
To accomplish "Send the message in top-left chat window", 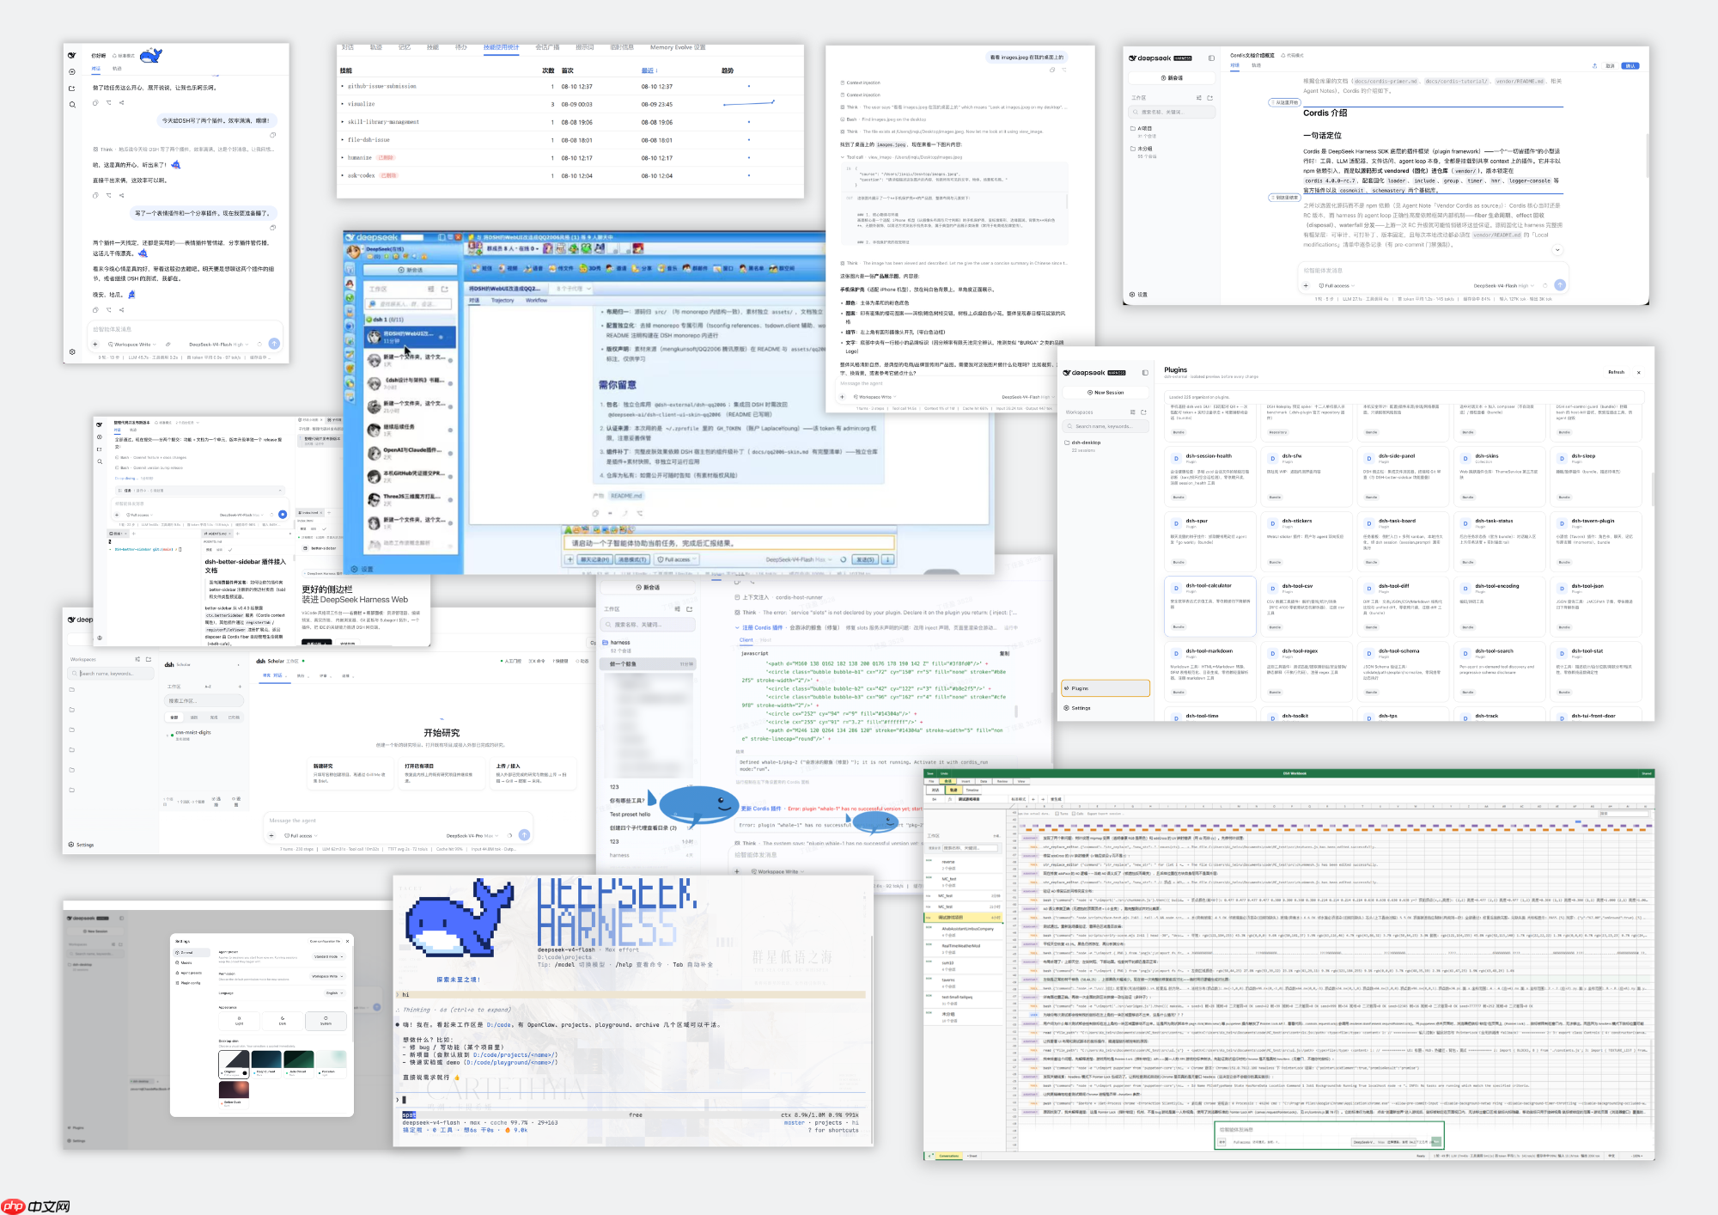I will click(274, 344).
